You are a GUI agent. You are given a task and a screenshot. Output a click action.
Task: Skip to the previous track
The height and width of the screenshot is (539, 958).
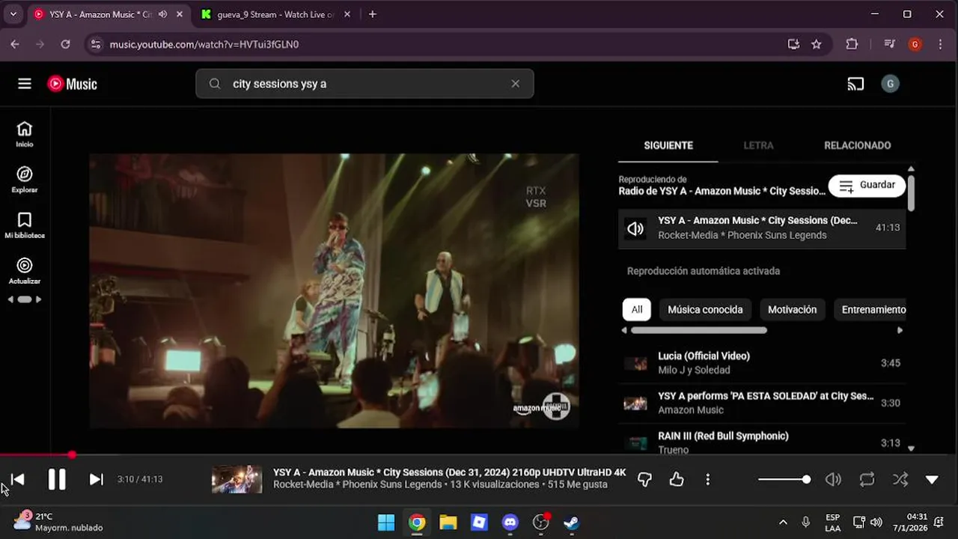18,479
